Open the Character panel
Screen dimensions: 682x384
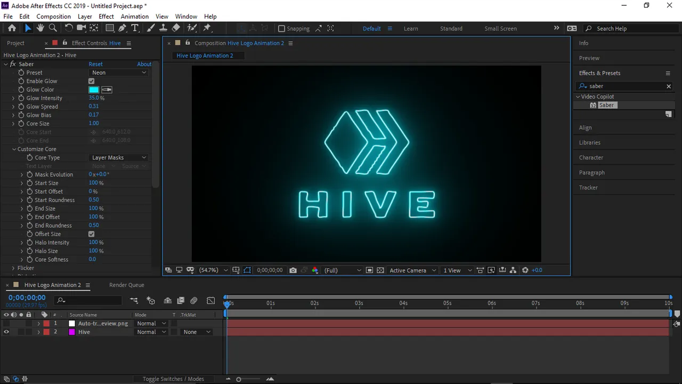pyautogui.click(x=591, y=157)
